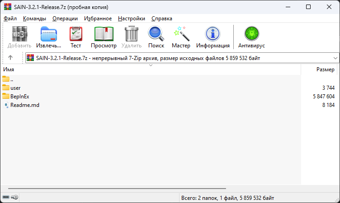The height and width of the screenshot is (203, 340).
Task: Click archive icon in address bar
Action: click(x=30, y=58)
